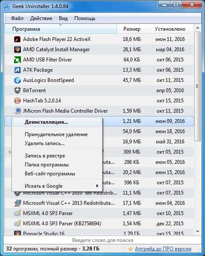Viewport: 205px width, 256px height.
Task: Open the Апгрейд до ПРО версии link
Action: (163, 249)
